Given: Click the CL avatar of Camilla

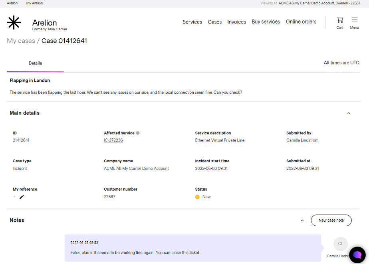Looking at the screenshot, I should tap(341, 244).
